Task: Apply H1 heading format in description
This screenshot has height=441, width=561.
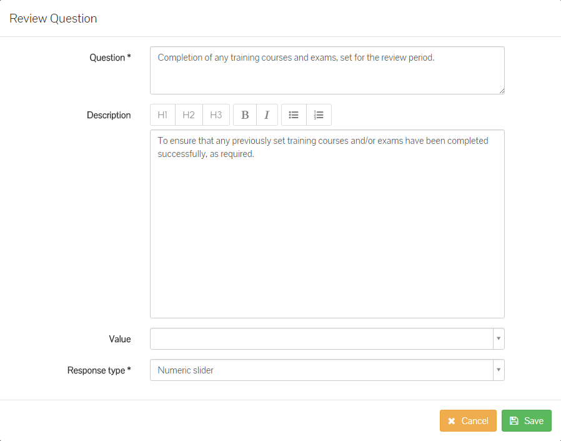Action: coord(163,115)
